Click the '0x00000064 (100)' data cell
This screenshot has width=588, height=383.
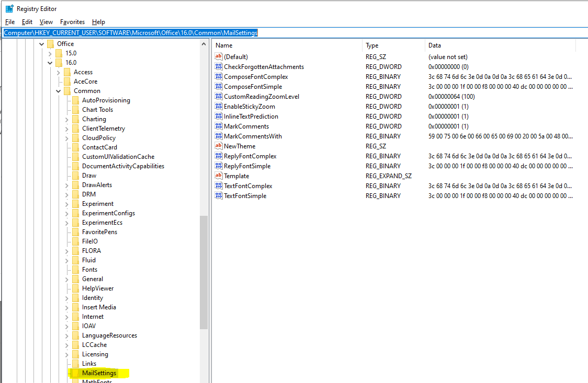[x=451, y=97]
